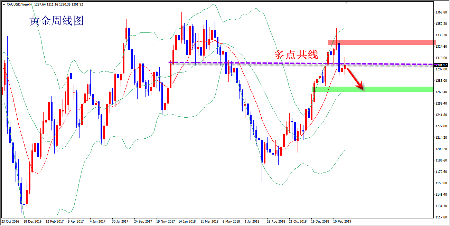The height and width of the screenshot is (226, 450).
Task: Click the 1145.40 price axis label
Action: coord(441,195)
